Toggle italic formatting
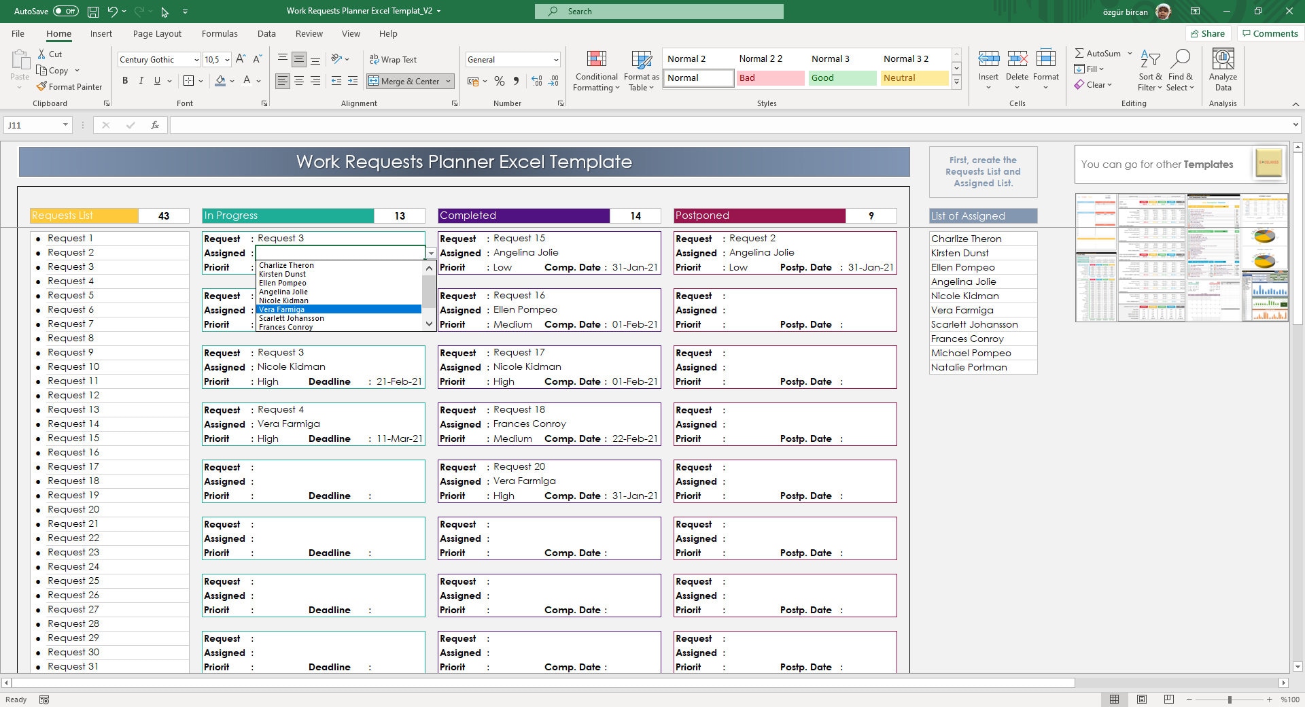The height and width of the screenshot is (707, 1305). (x=141, y=80)
